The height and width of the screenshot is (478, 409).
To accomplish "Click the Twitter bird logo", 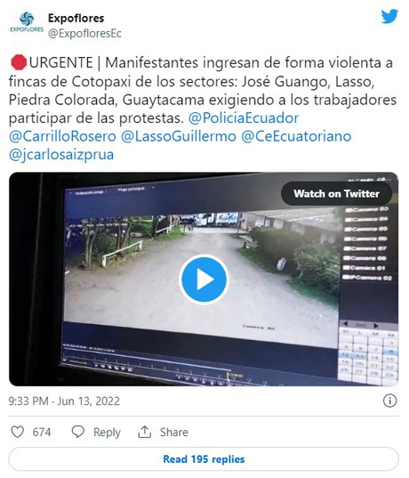I will coord(389,16).
